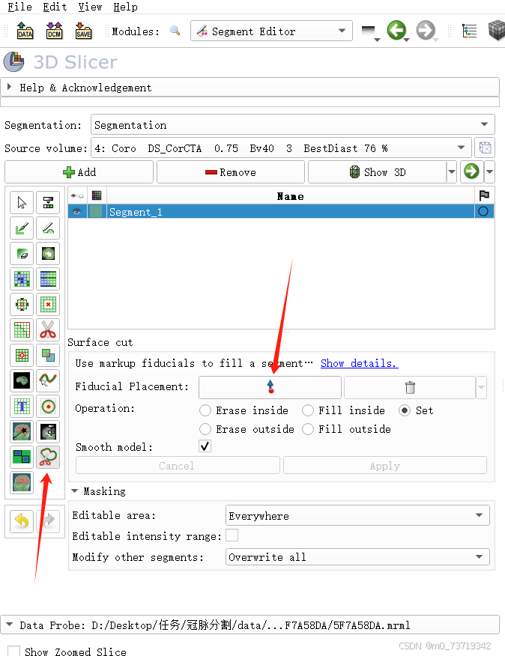
Task: Click the Add segment button
Action: click(79, 172)
